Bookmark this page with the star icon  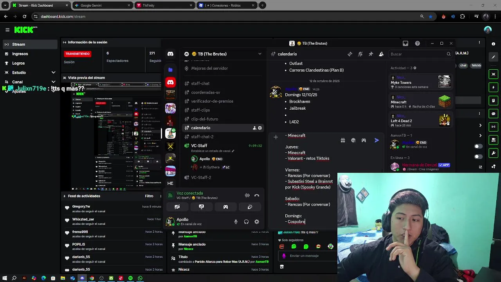point(431,16)
